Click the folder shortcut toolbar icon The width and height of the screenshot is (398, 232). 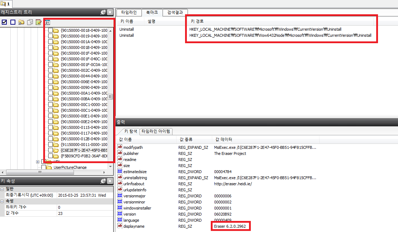(x=21, y=22)
